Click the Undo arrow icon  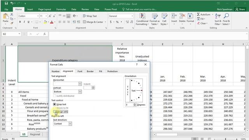tap(12, 3)
